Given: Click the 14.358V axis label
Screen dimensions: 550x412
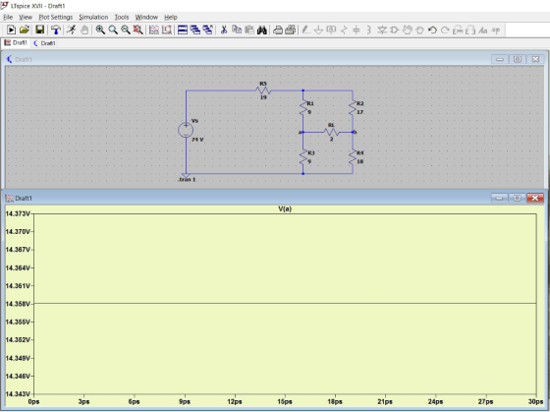Looking at the screenshot, I should (18, 304).
